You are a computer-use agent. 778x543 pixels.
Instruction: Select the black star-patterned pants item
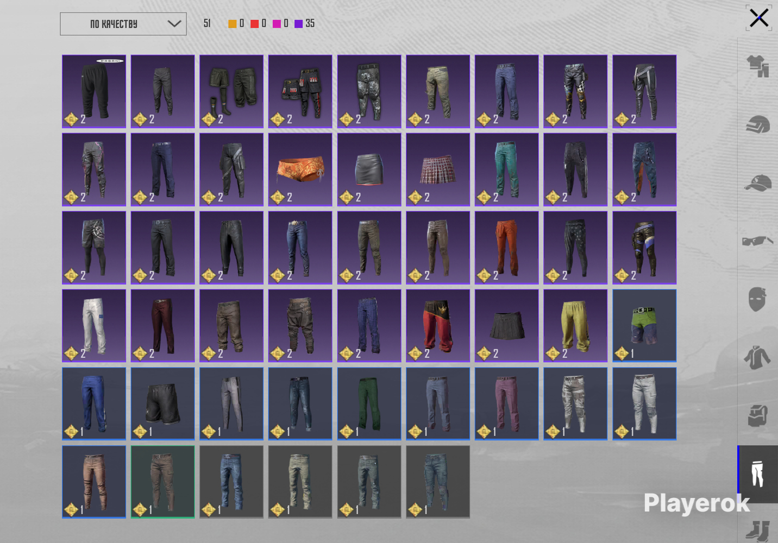pos(575,248)
